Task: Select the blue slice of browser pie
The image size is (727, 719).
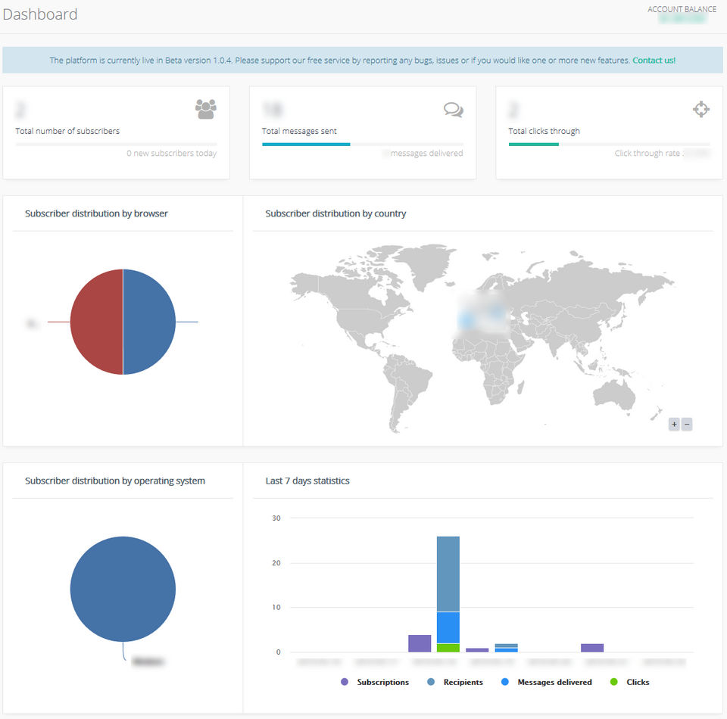Action: tap(149, 322)
